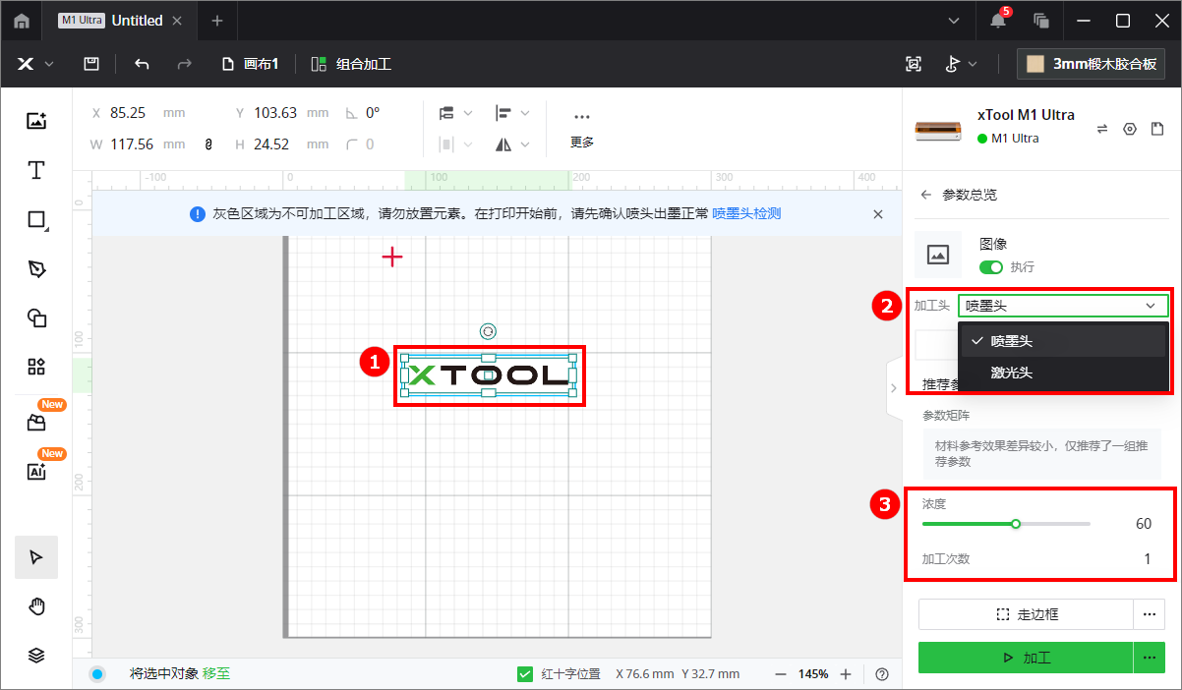Open the device file/SD card icon

[x=1157, y=129]
